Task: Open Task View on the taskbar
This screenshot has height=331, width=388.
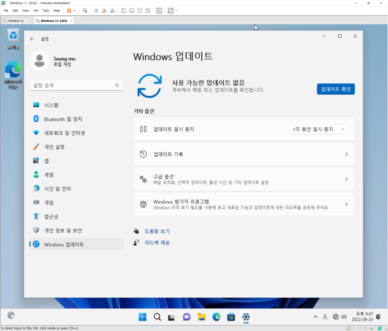Action: [171, 317]
